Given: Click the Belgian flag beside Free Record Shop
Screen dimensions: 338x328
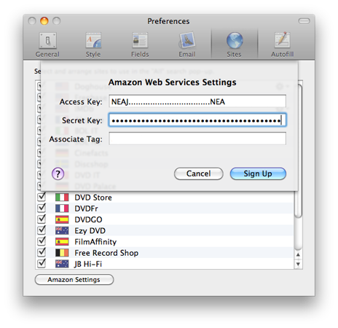Looking at the screenshot, I should pos(62,253).
